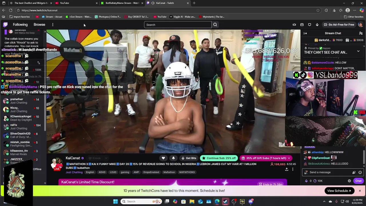Image resolution: width=366 pixels, height=206 pixels.
Task: Click the channel points balance icon
Action: 315,181
